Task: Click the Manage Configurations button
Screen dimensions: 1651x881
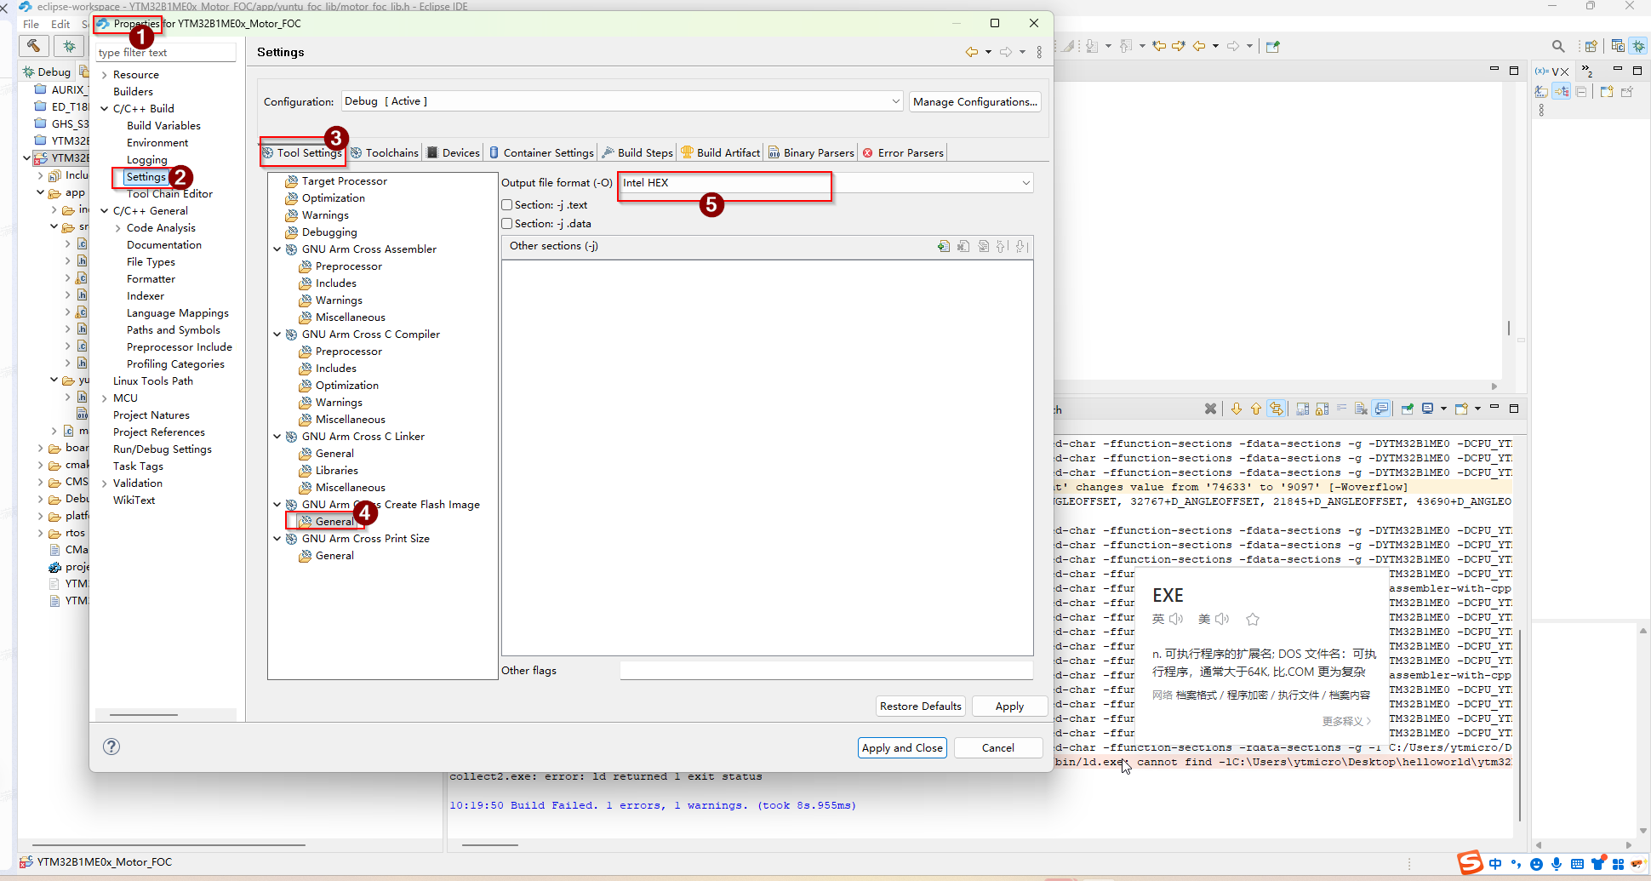Action: [x=974, y=102]
